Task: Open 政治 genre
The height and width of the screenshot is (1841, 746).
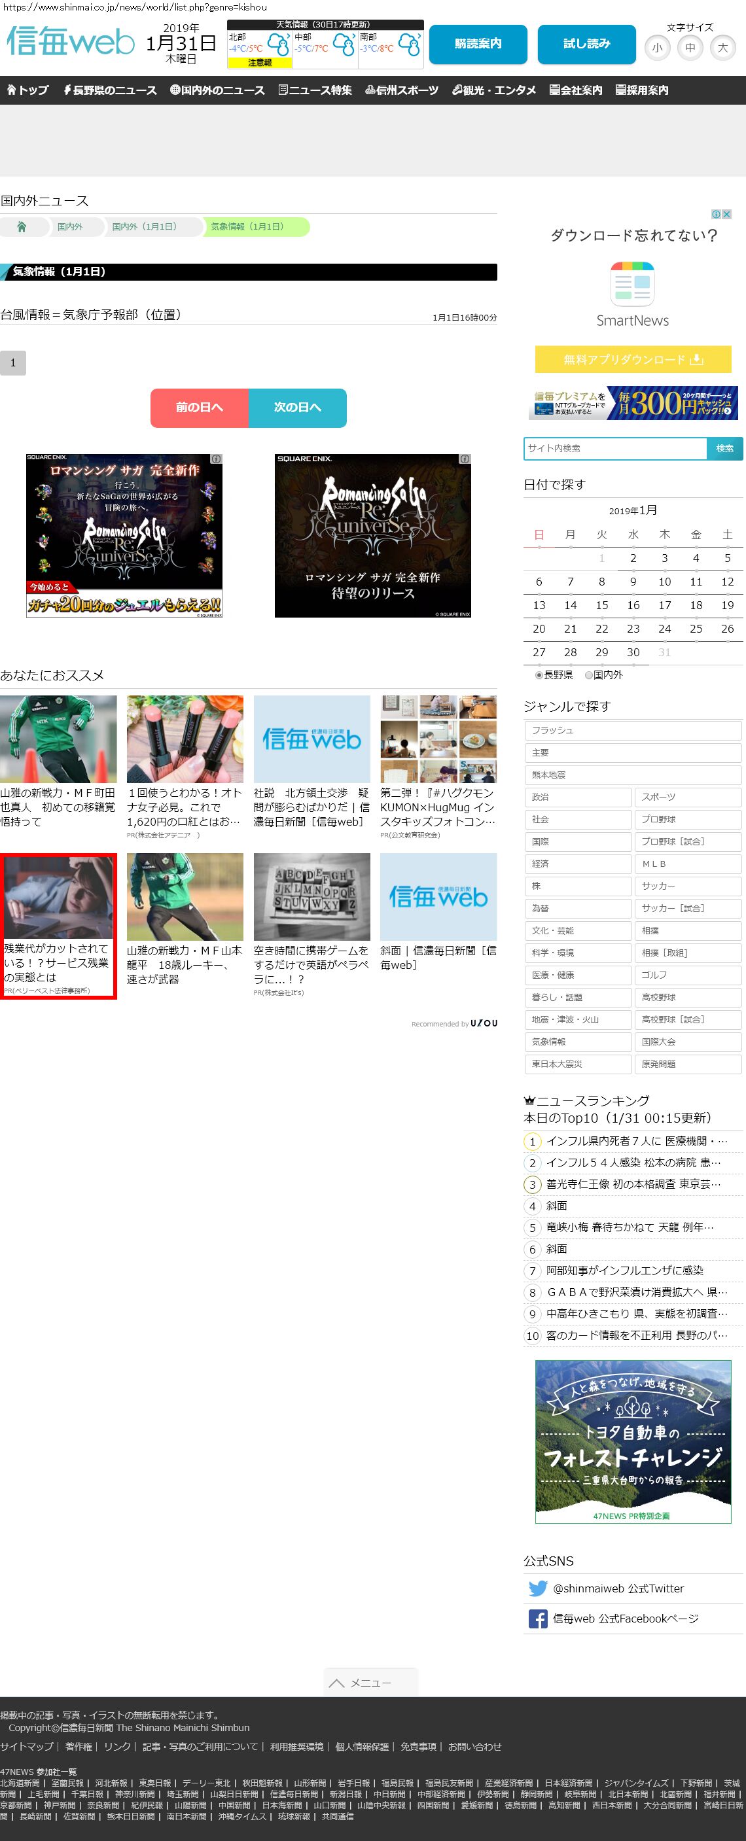Action: click(x=578, y=797)
